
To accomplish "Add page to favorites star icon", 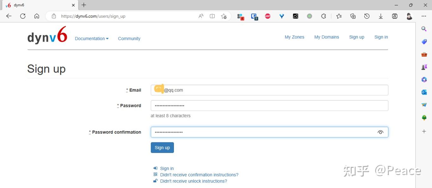I will [224, 16].
